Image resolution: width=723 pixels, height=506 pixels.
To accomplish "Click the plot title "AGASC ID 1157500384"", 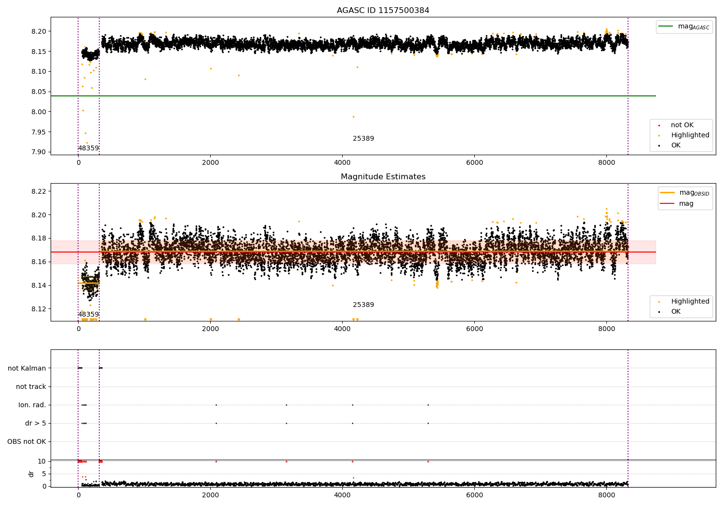I will [383, 11].
